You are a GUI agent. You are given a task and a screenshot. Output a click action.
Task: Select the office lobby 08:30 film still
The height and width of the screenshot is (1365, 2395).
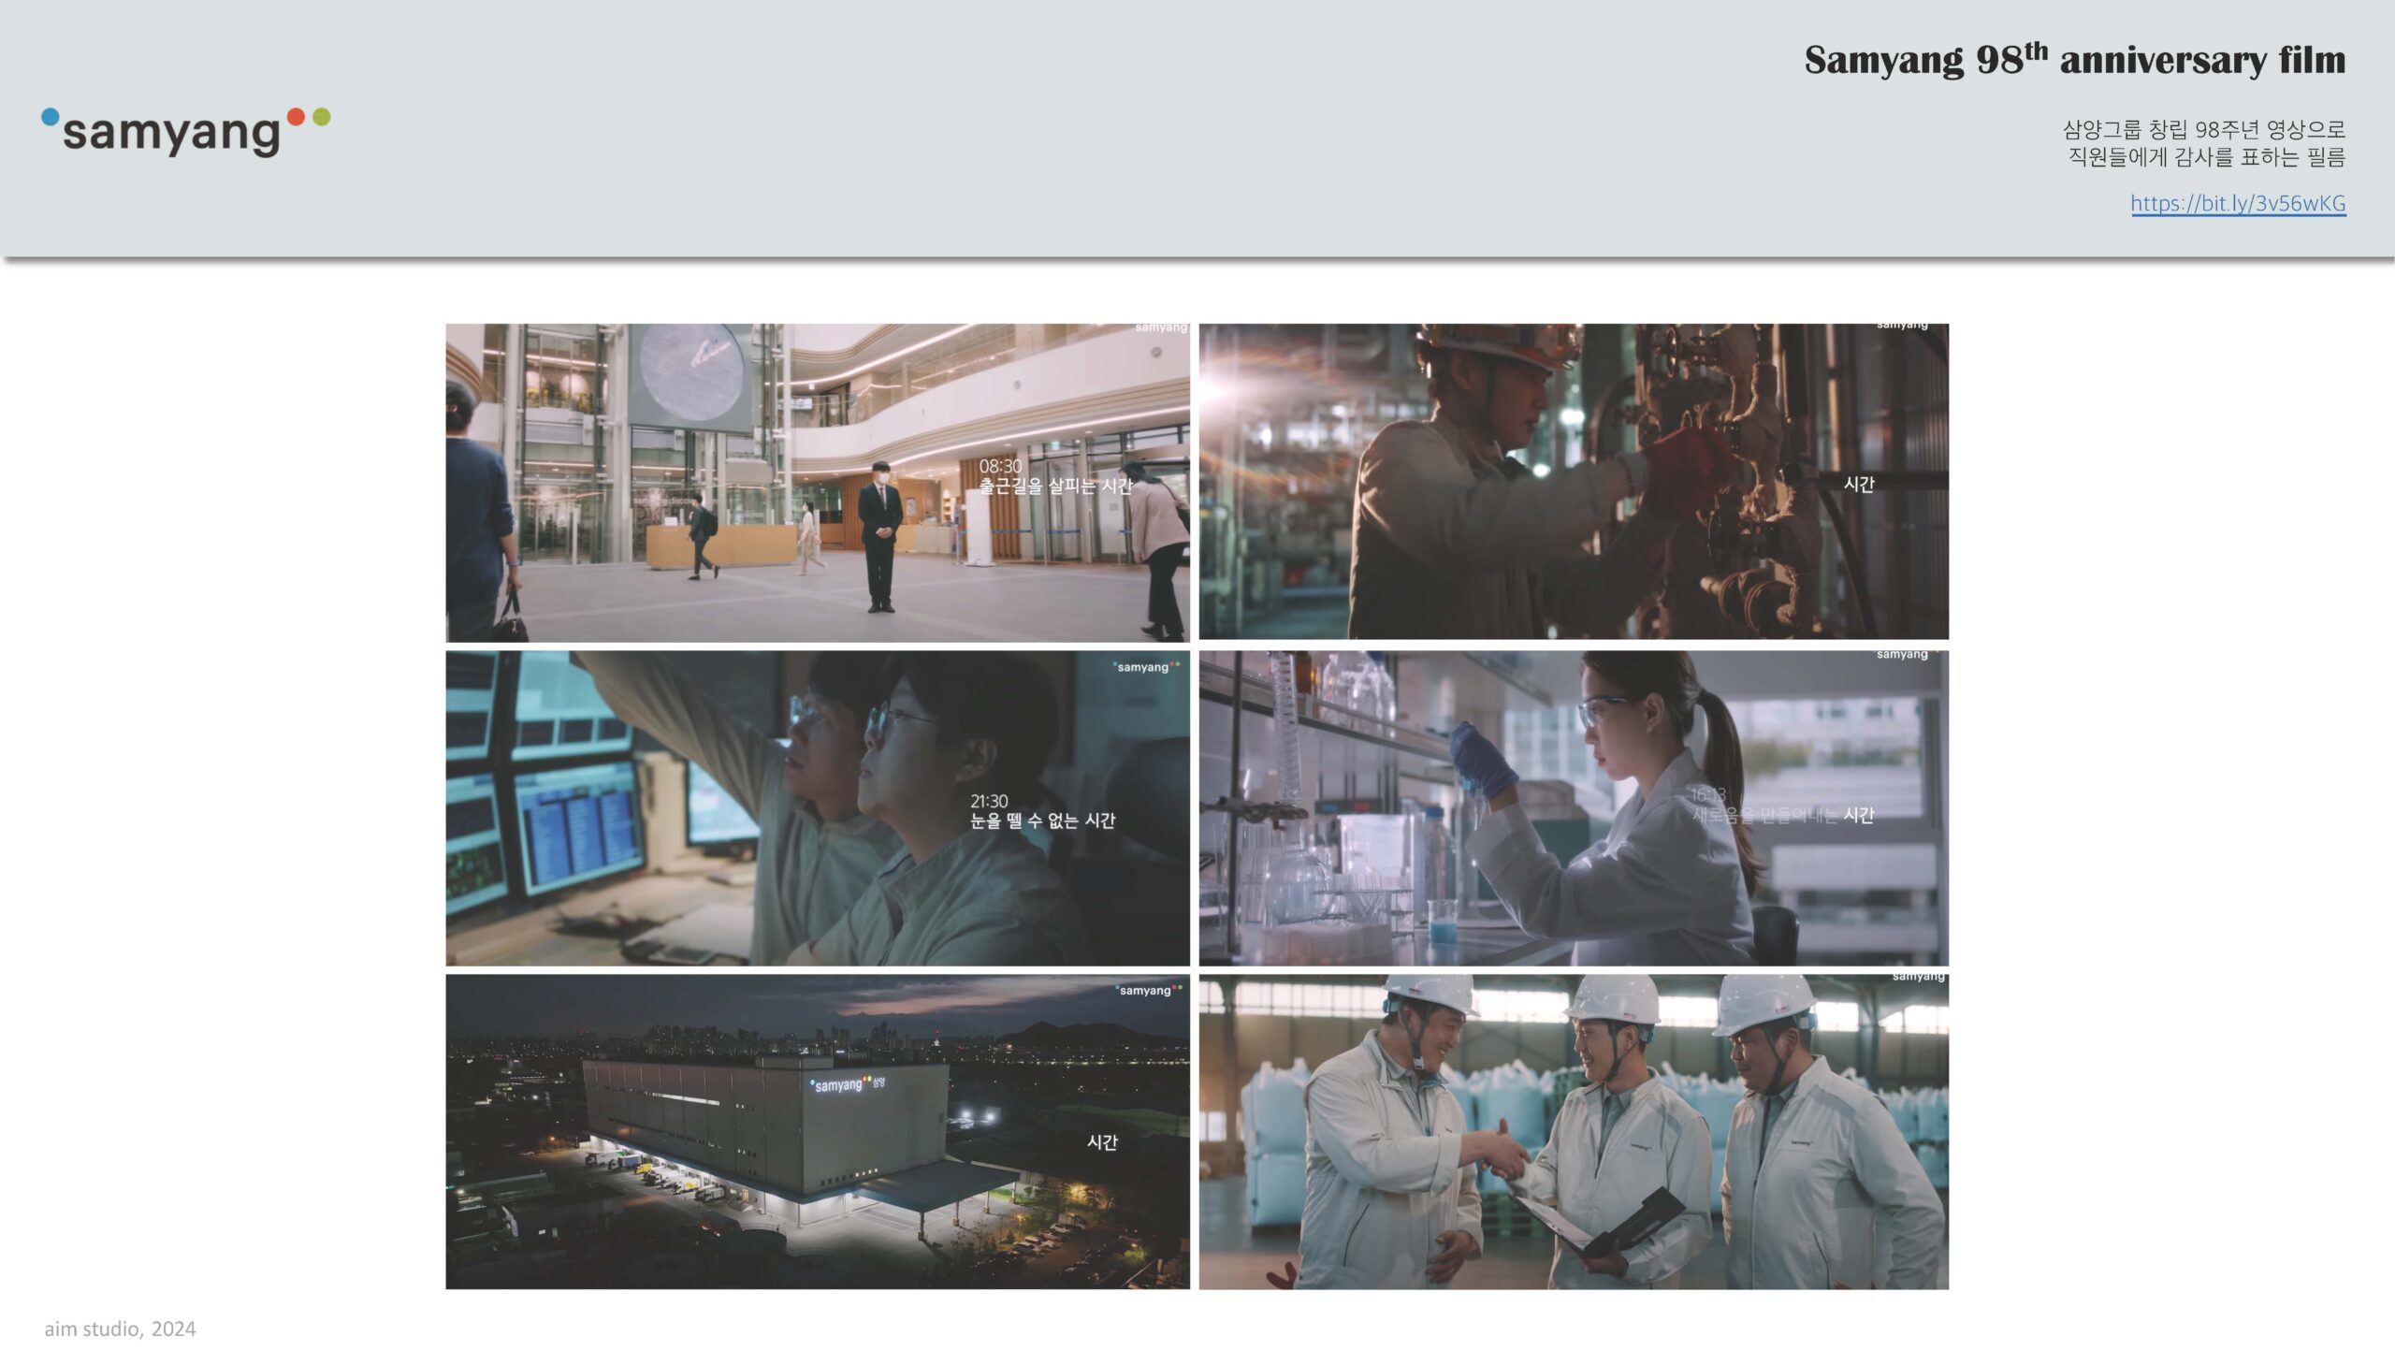click(x=817, y=482)
